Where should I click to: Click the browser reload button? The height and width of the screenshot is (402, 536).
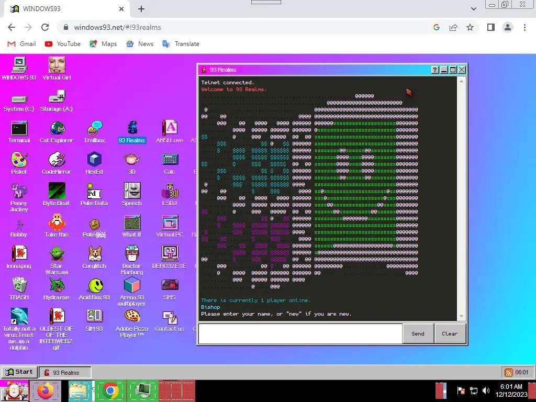point(45,27)
